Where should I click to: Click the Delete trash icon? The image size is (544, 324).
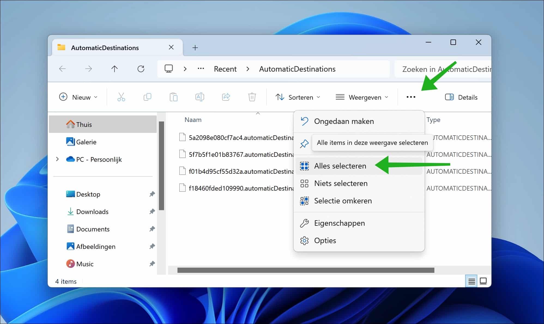coord(252,97)
